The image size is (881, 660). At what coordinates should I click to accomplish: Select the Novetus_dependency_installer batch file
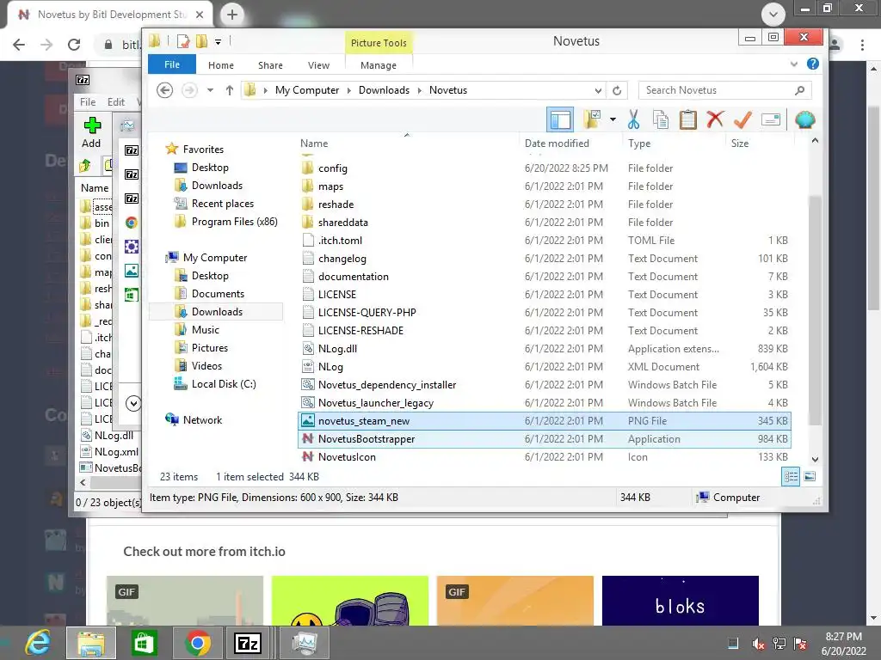point(545,384)
